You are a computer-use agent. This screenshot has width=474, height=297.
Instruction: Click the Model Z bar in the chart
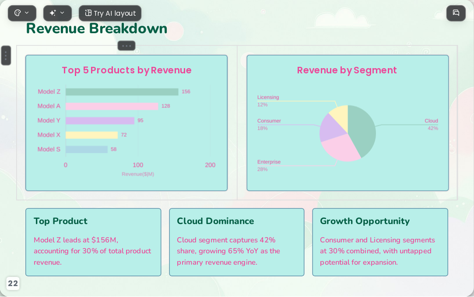[122, 92]
